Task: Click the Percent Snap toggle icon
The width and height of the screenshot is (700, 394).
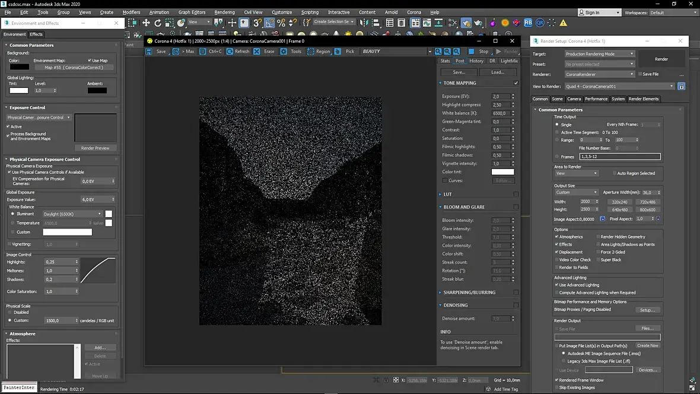Action: 281,23
